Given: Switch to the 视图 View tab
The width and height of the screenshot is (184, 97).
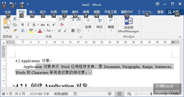Looking at the screenshot, I should 97,12.
